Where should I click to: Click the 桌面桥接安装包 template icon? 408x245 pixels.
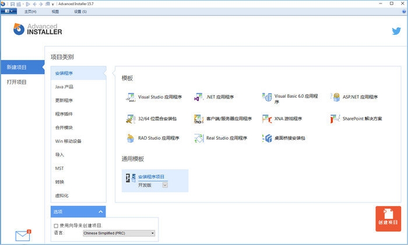[x=267, y=139]
